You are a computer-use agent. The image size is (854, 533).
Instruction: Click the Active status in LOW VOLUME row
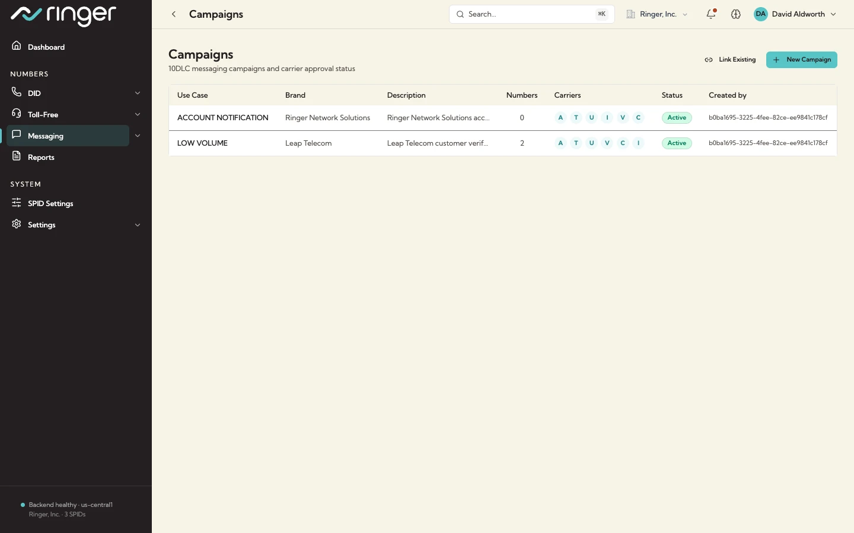point(677,143)
